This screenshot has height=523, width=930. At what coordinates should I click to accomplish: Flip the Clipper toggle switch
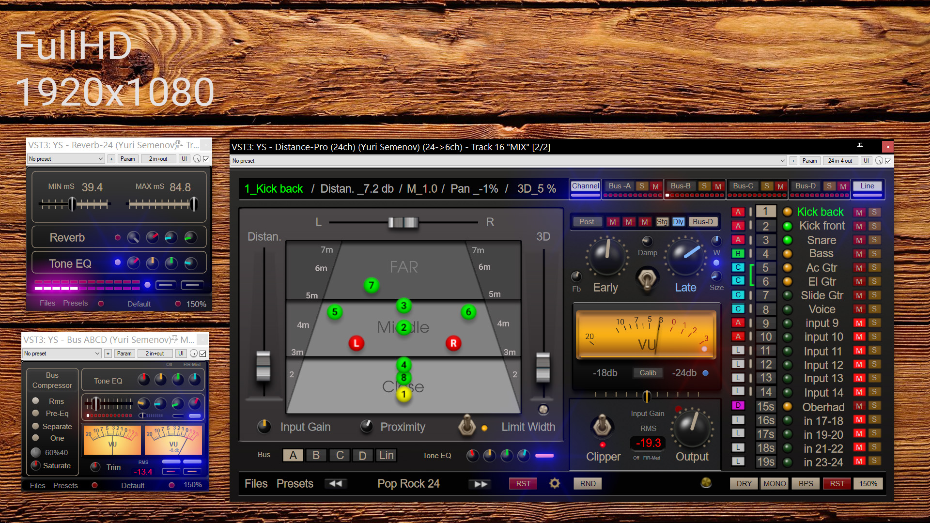602,426
